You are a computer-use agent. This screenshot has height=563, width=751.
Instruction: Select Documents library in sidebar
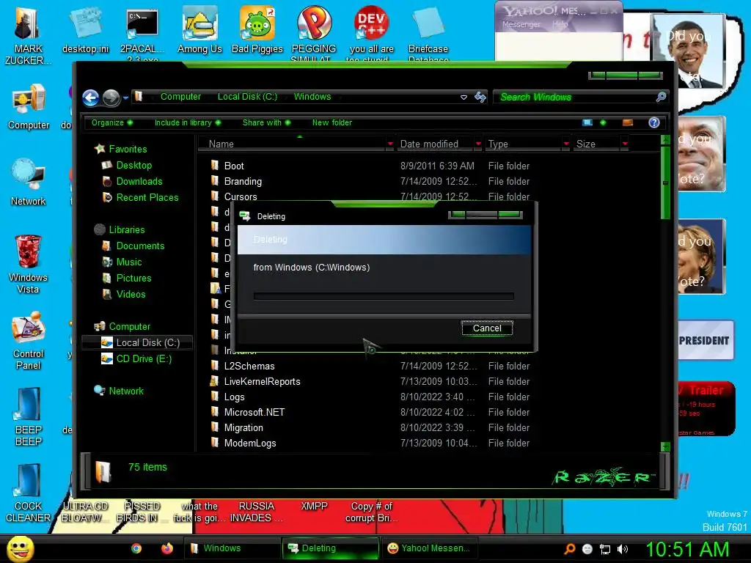pos(140,246)
